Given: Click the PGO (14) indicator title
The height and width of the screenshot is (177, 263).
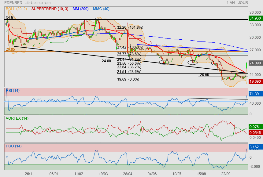Looking at the screenshot, I should (13, 146).
